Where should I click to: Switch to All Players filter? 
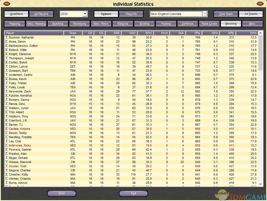point(41,14)
